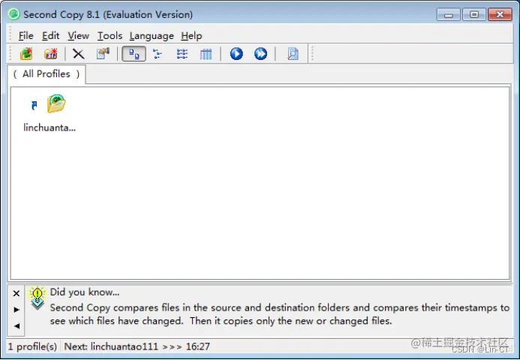Click the New Profile toolbar icon
Image resolution: width=520 pixels, height=360 pixels.
(x=26, y=54)
